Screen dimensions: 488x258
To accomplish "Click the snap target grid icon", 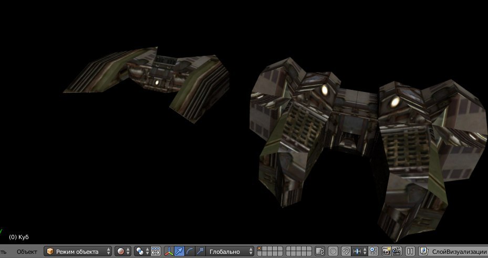I will (373, 251).
